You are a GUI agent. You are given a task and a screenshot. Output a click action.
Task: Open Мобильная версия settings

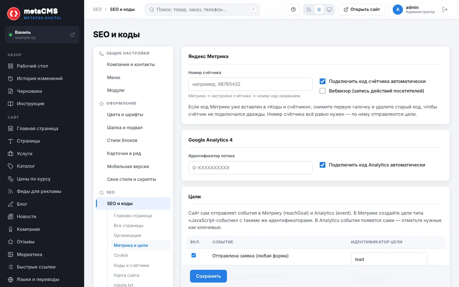click(x=133, y=166)
